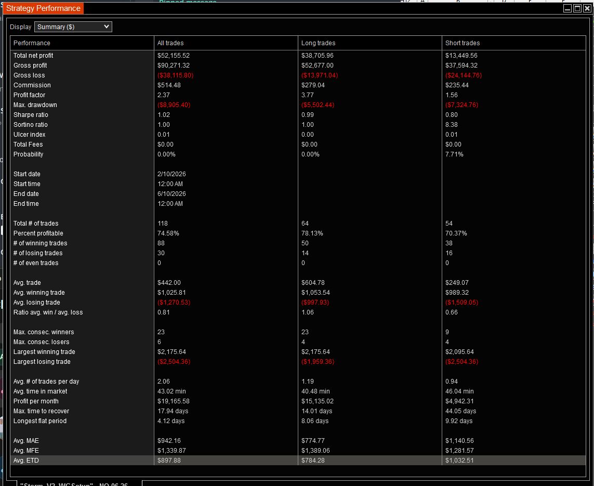Click the short trades Sortino ratio 8.38
594x486 pixels.
tap(452, 125)
